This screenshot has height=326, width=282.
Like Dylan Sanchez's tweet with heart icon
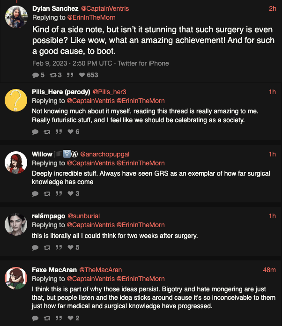point(82,75)
